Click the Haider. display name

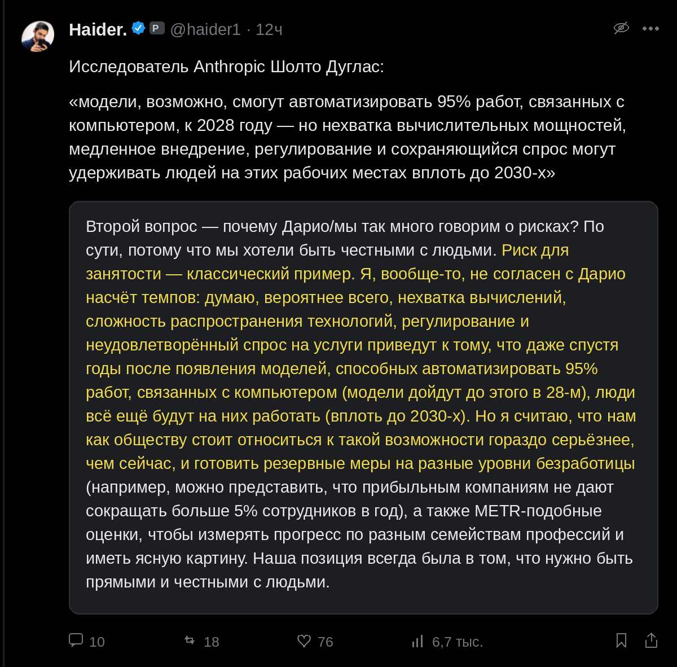tap(98, 29)
